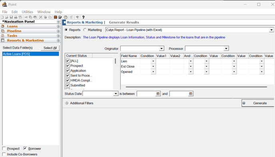Uncheck the Application status checkbox

pos(68,70)
